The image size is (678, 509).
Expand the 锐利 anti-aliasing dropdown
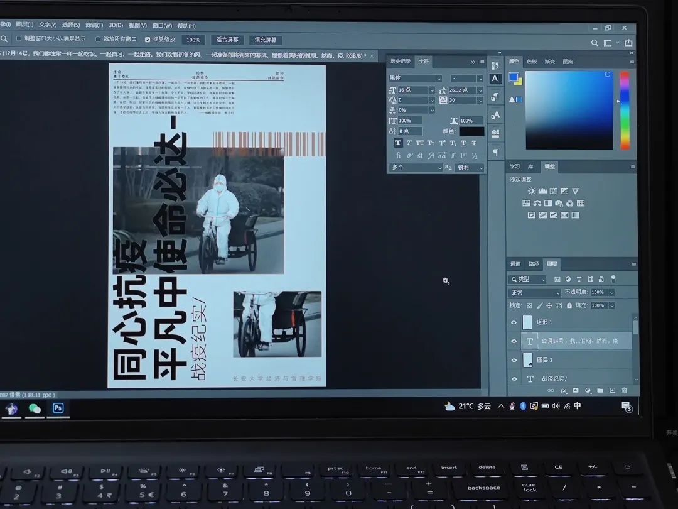click(470, 168)
